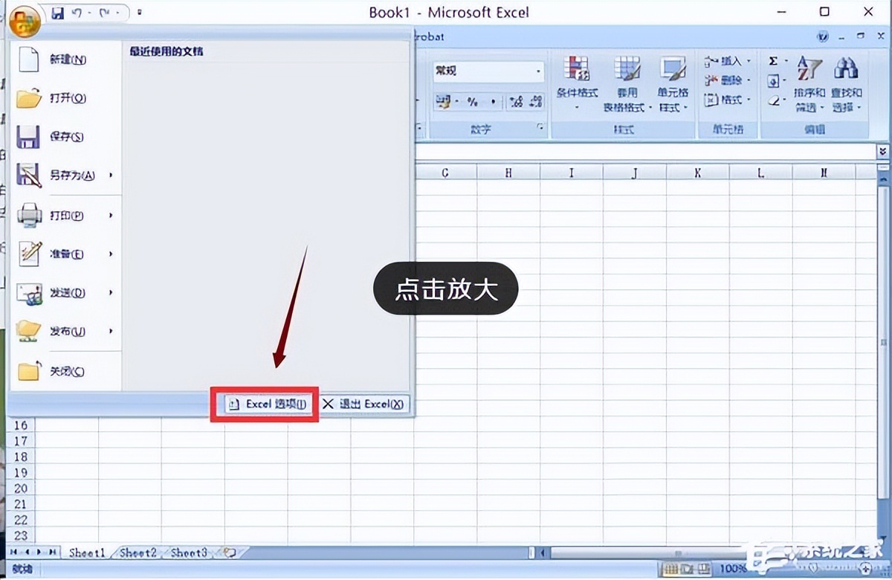Select the column J header

[x=634, y=173]
